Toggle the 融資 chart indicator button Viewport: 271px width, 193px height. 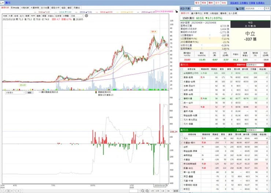pyautogui.click(x=27, y=16)
